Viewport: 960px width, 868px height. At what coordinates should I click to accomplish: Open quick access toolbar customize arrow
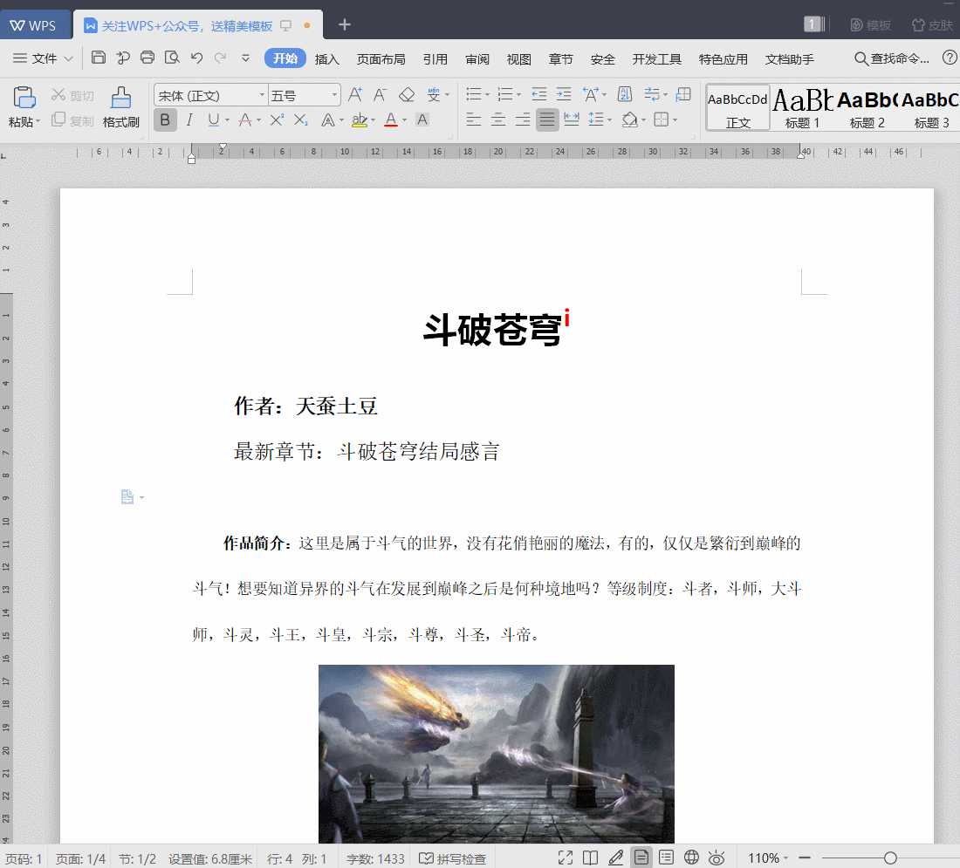tap(245, 58)
